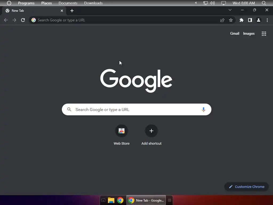Minimize the Chrome window

(x=242, y=10)
